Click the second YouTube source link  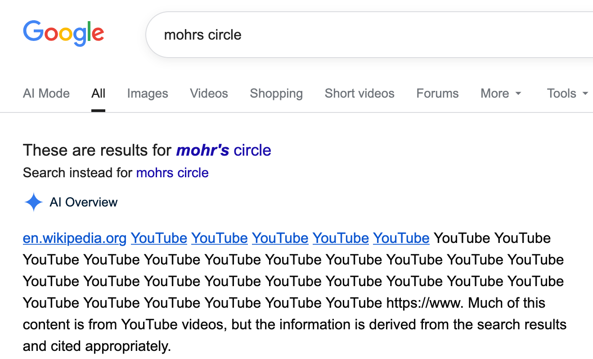pos(220,238)
